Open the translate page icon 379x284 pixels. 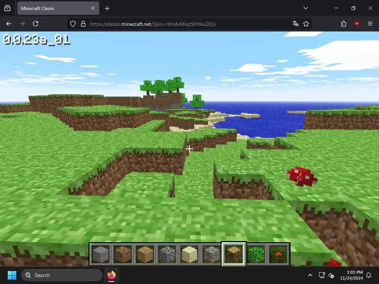295,24
